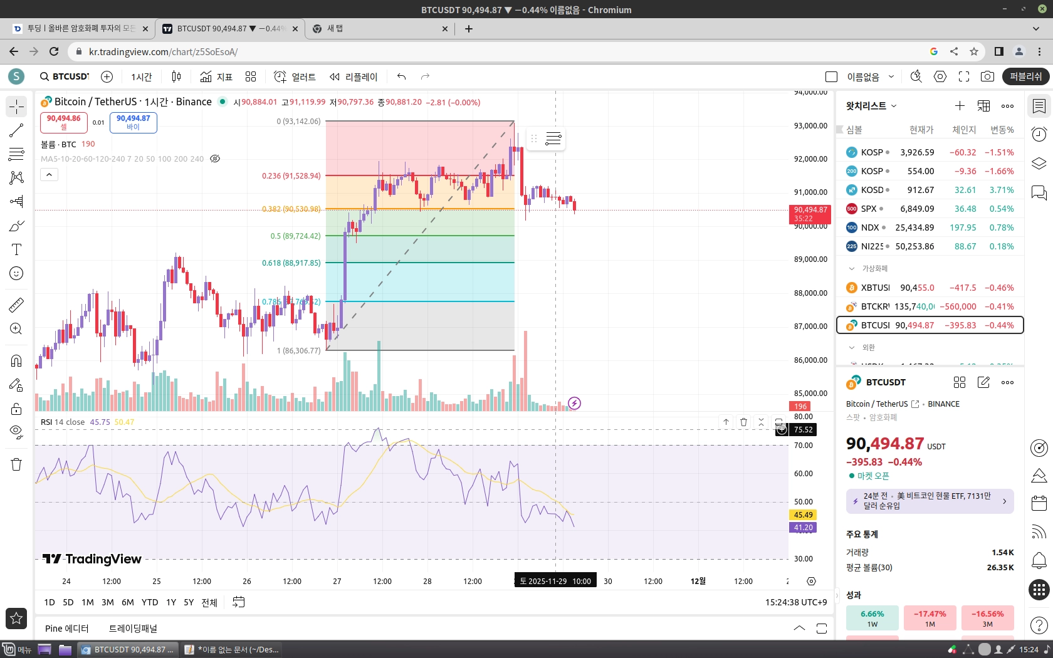
Task: Open the candlestick chart type menu
Action: pyautogui.click(x=176, y=76)
